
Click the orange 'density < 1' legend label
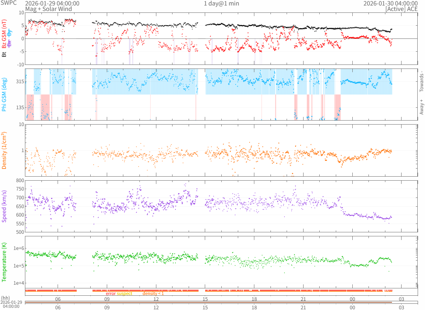click(153, 294)
